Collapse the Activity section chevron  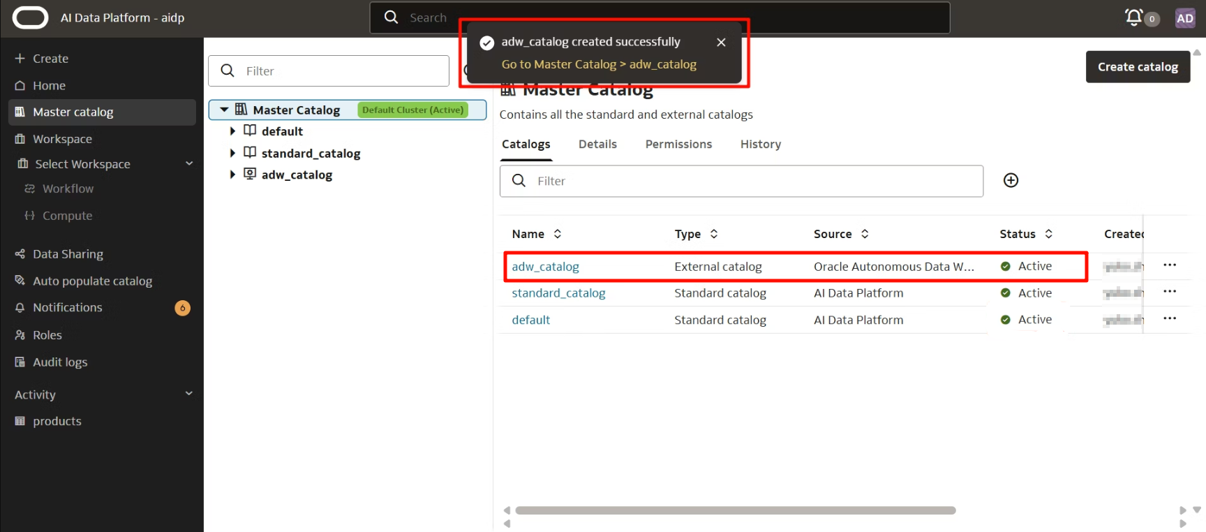(188, 394)
